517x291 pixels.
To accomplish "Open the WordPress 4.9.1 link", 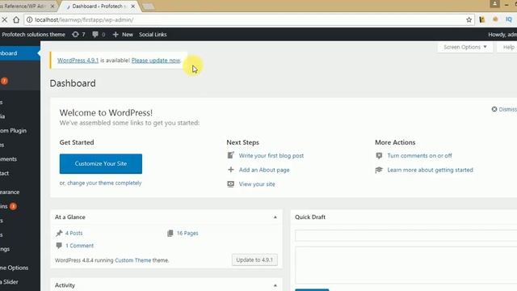I will (78, 61).
